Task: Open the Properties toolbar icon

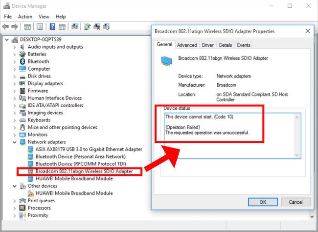Action: [40, 26]
